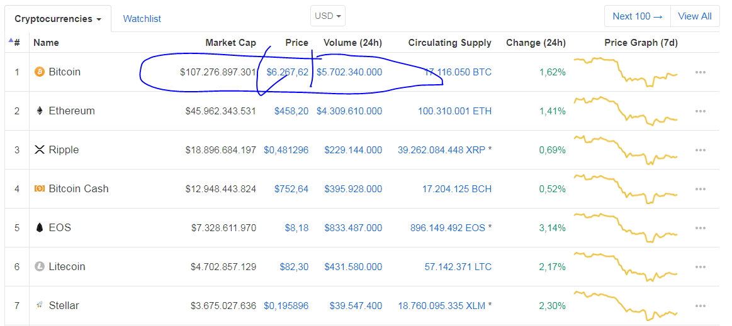The width and height of the screenshot is (732, 326).
Task: Click the View All button
Action: 695,16
